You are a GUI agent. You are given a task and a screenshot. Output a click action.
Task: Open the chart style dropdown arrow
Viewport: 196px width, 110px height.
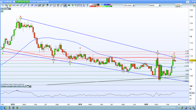(181, 5)
